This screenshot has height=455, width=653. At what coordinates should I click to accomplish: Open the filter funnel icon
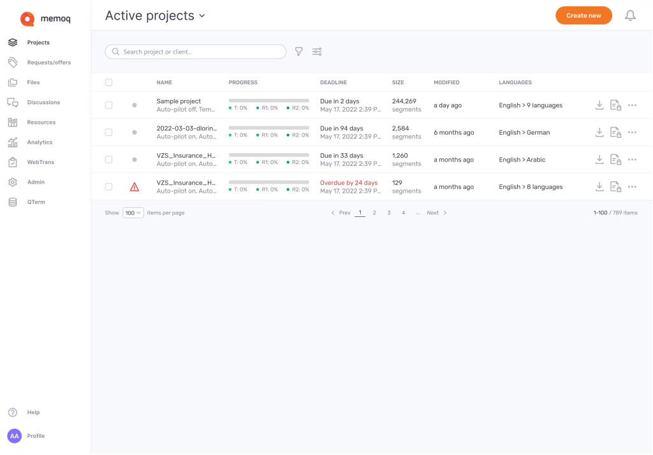298,52
